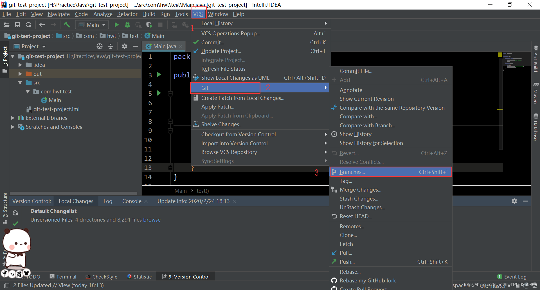Open the Refactor menu
Viewport: 540px width, 290px height.
pos(127,14)
